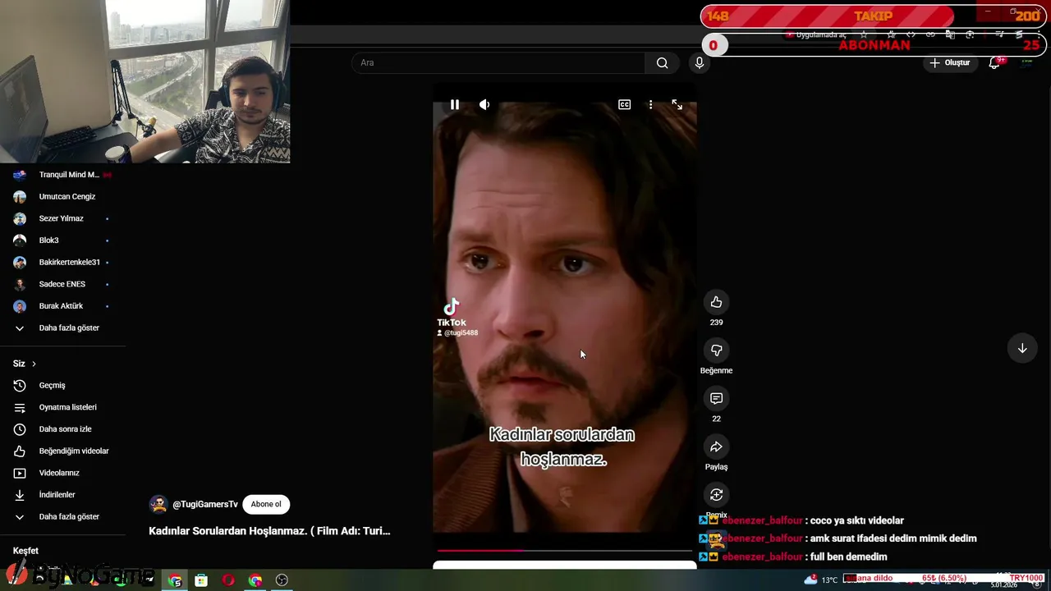Screen dimensions: 1051x591
Task: Click the Keşfet section heading
Action: pyautogui.click(x=25, y=551)
